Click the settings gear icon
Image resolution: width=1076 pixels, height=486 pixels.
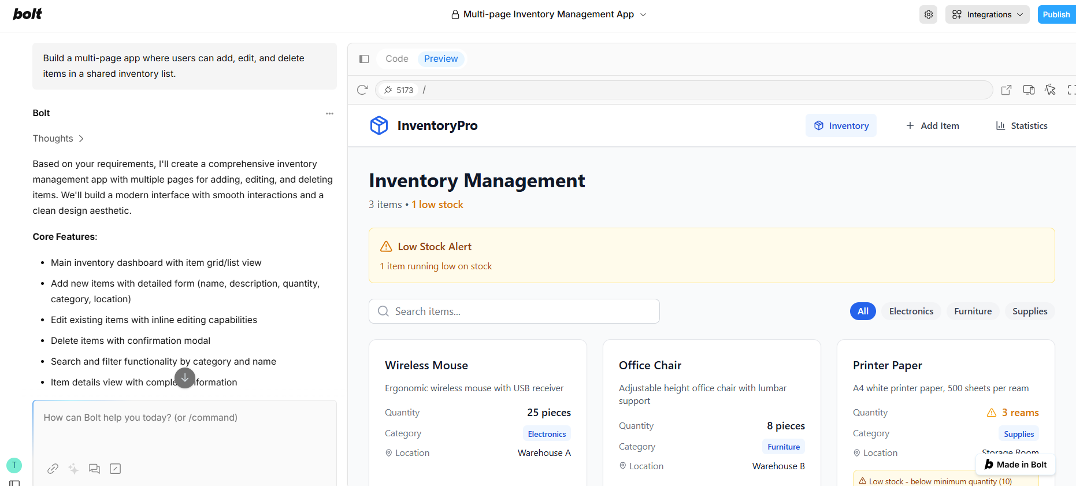tap(928, 14)
